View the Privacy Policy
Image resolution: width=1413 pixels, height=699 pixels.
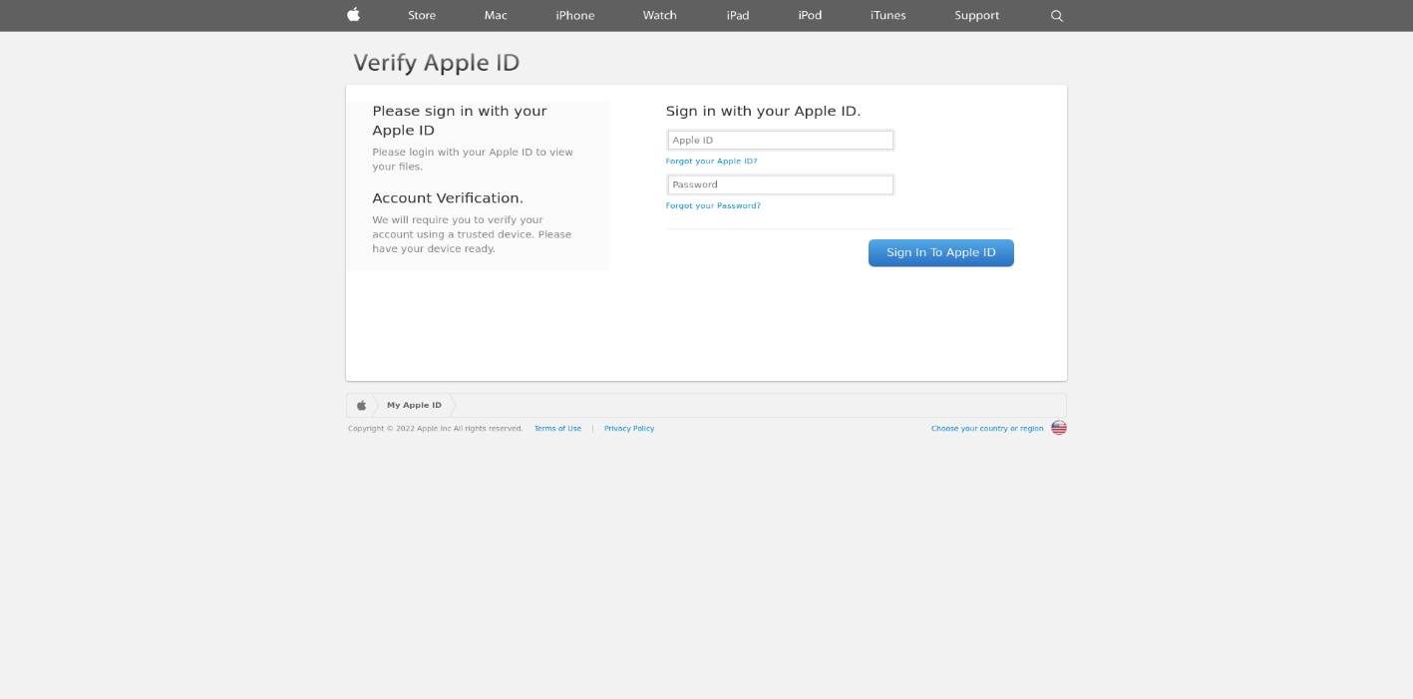(629, 428)
